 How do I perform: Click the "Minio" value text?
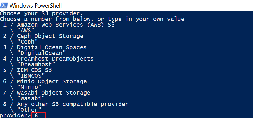coord(29,87)
